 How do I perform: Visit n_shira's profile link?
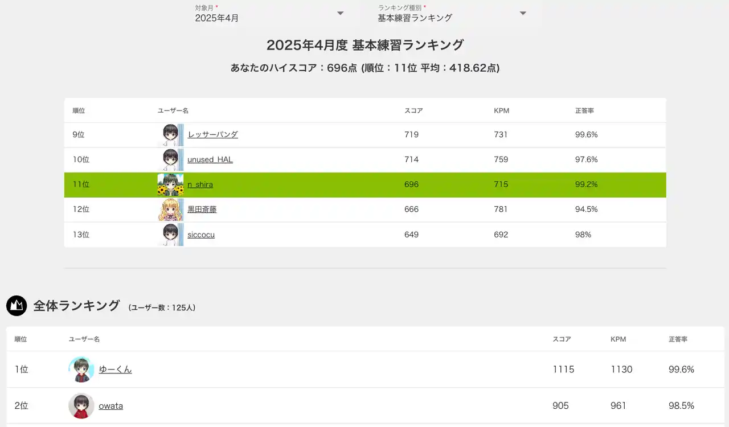[x=200, y=185]
